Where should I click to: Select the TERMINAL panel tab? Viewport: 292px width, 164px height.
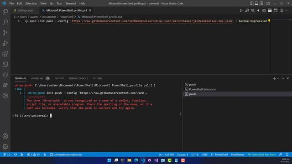tap(21, 78)
